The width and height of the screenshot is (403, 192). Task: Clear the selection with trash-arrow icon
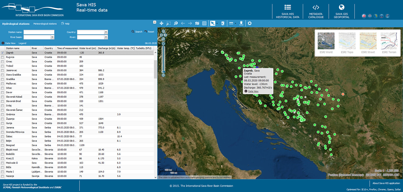pos(223,23)
